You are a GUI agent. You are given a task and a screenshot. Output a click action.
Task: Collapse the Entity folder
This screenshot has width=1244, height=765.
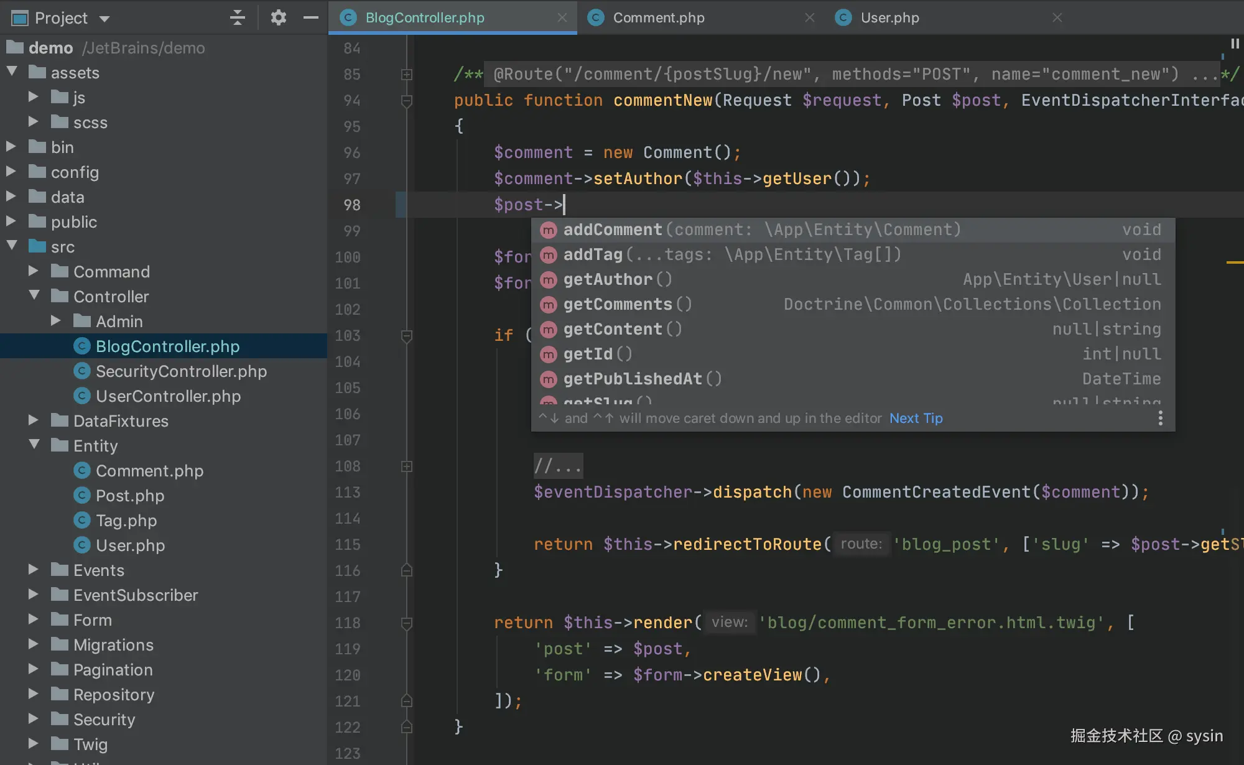click(34, 445)
